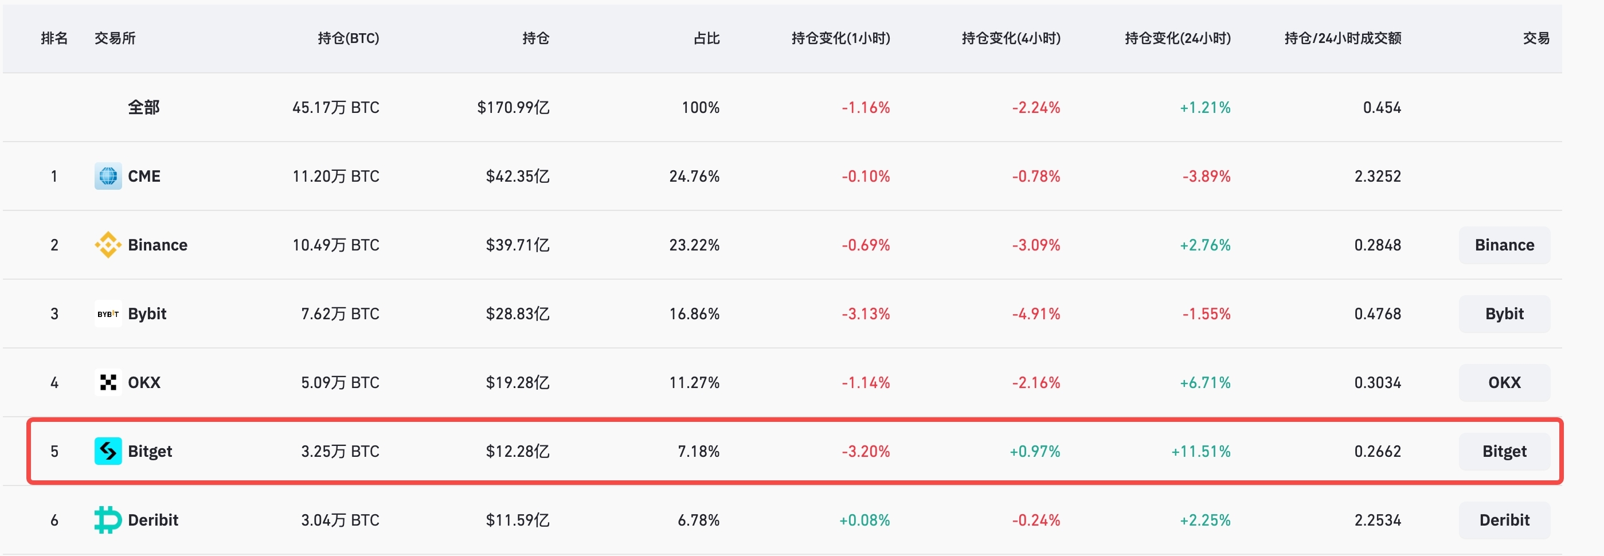Screen dimensions: 1604x556
Task: Click the 排名 column header
Action: tap(54, 38)
